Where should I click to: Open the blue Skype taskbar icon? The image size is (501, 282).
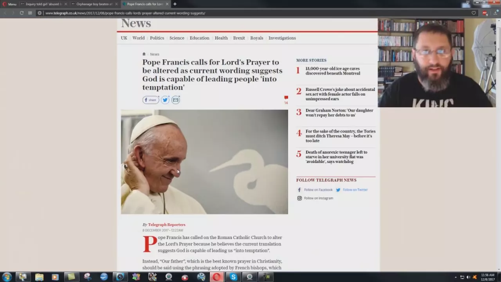[233, 277]
